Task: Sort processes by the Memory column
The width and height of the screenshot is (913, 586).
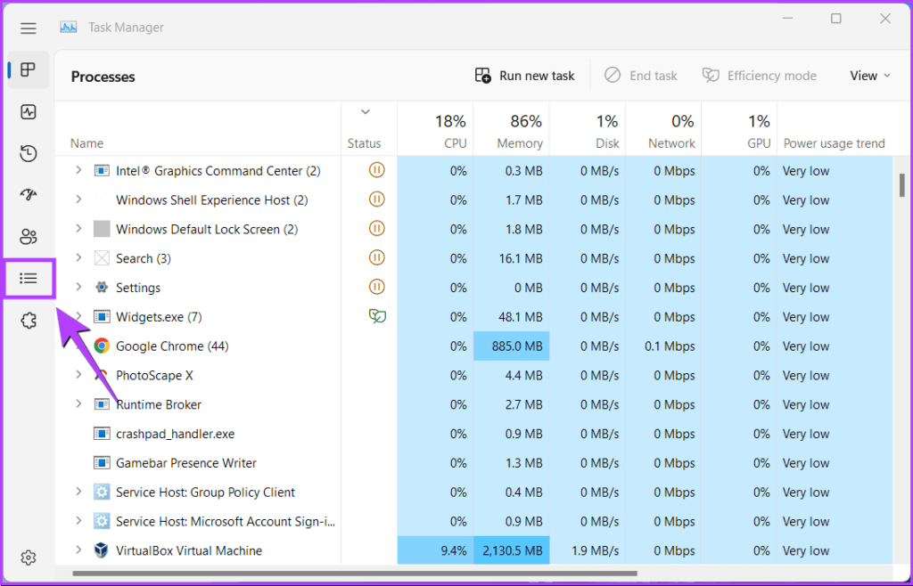Action: tap(520, 129)
